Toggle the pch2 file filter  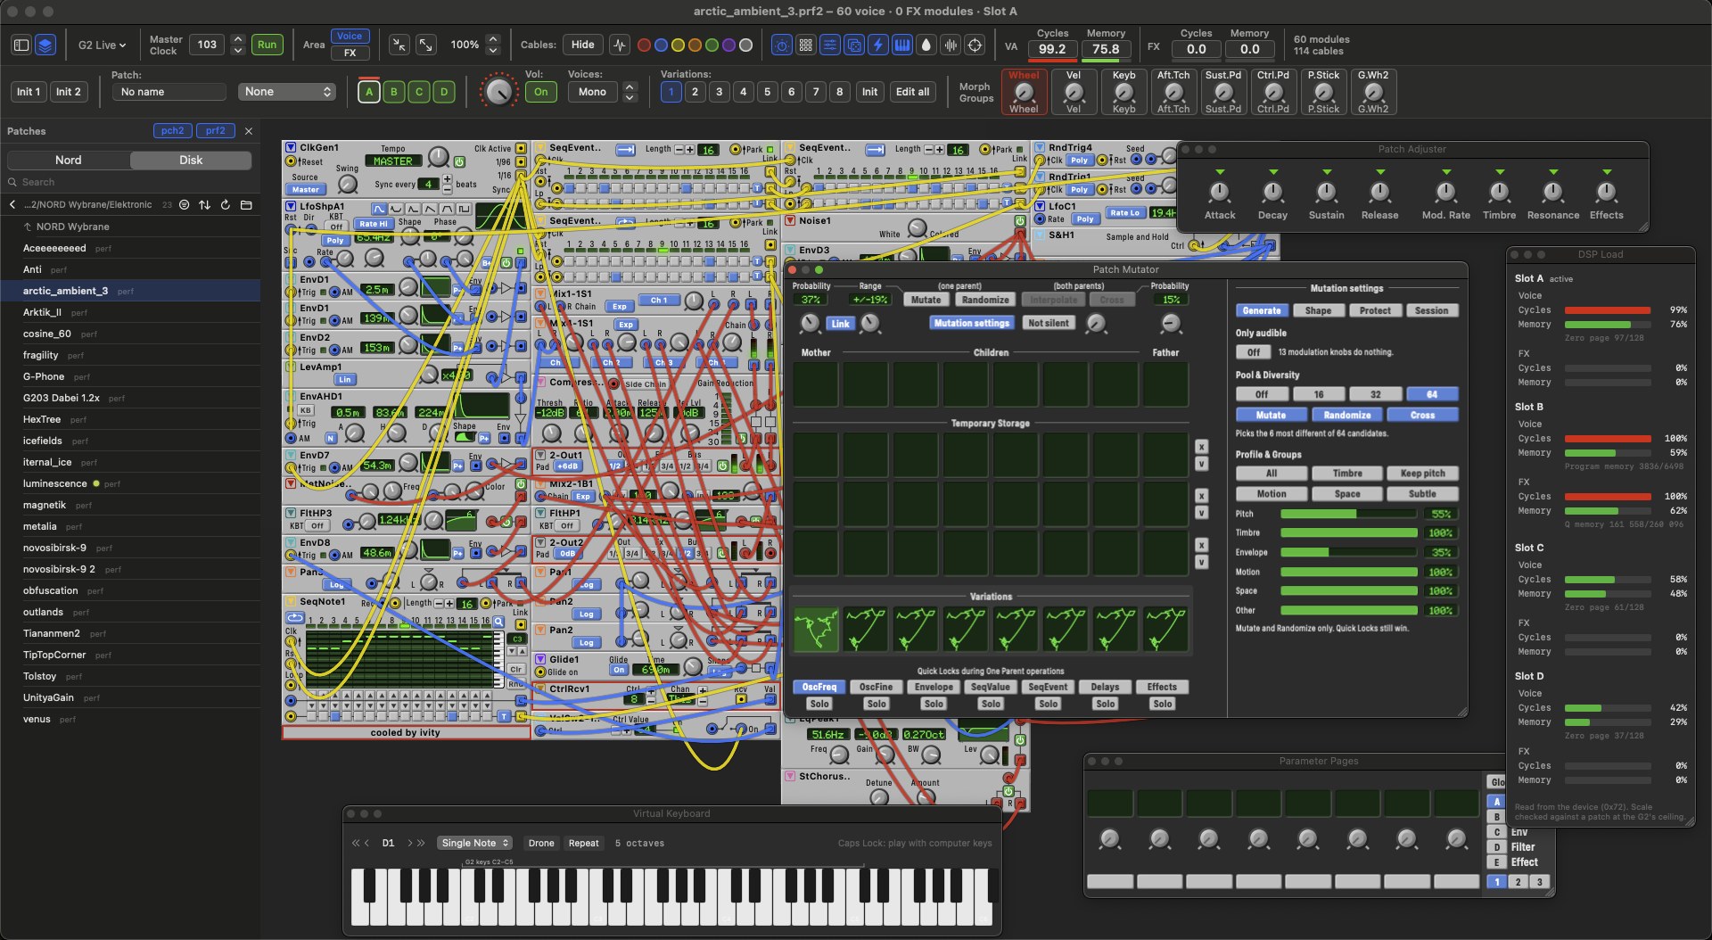pyautogui.click(x=173, y=131)
